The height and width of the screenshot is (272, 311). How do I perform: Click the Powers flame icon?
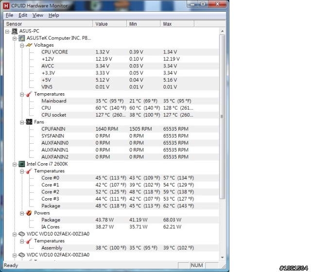[29, 213]
